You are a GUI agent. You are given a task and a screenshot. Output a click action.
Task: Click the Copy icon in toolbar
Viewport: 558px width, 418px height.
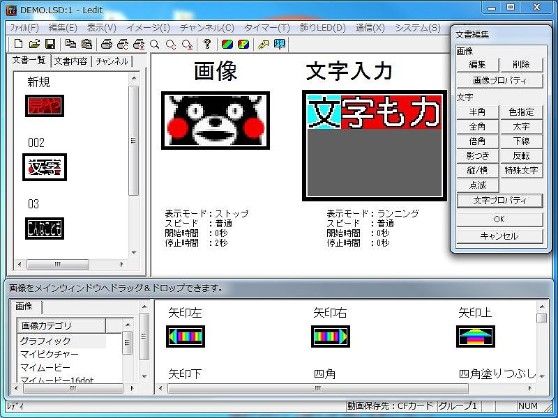(71, 44)
